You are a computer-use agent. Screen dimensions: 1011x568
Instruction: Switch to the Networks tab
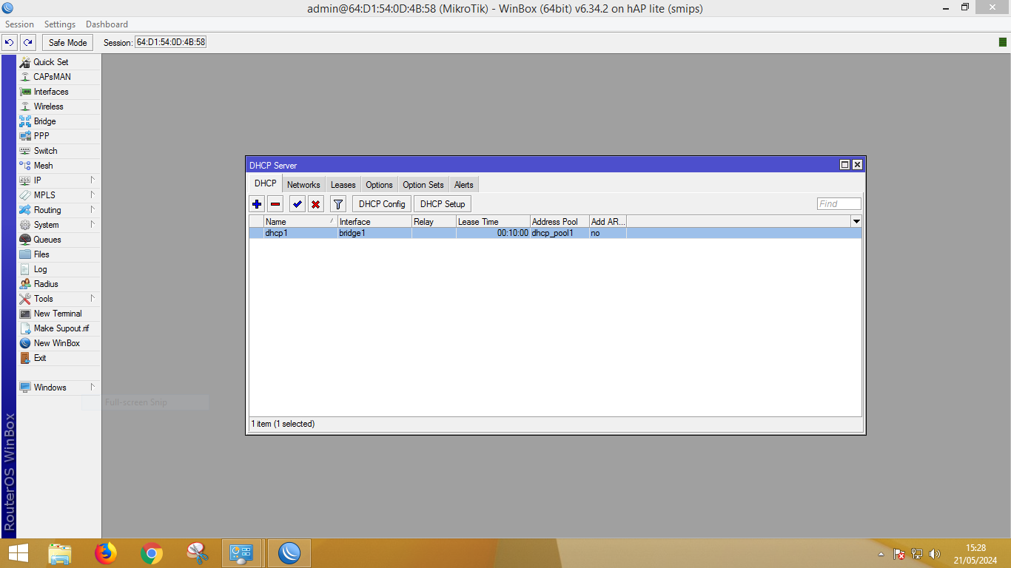tap(303, 185)
